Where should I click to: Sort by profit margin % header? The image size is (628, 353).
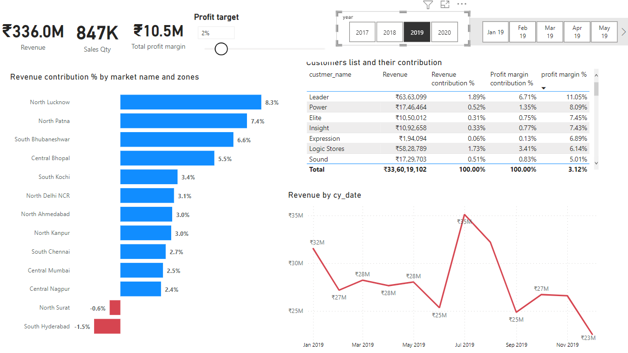coord(564,75)
